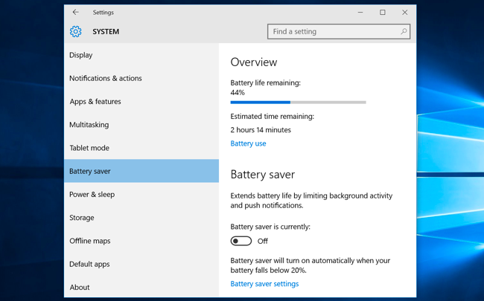The image size is (484, 301).
Task: Minimize the Settings window
Action: [x=360, y=13]
